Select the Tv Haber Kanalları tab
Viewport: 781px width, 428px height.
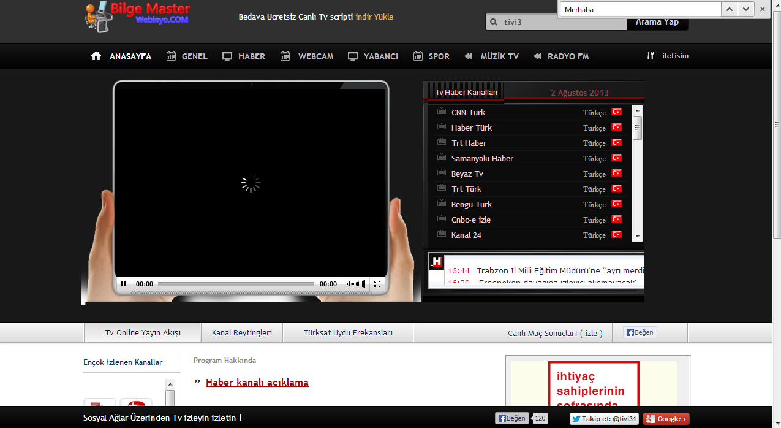pyautogui.click(x=466, y=92)
